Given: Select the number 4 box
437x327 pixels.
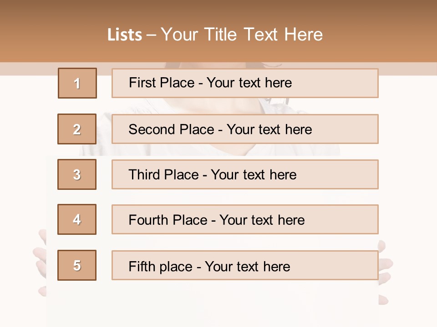Looking at the screenshot, I should click(x=77, y=219).
